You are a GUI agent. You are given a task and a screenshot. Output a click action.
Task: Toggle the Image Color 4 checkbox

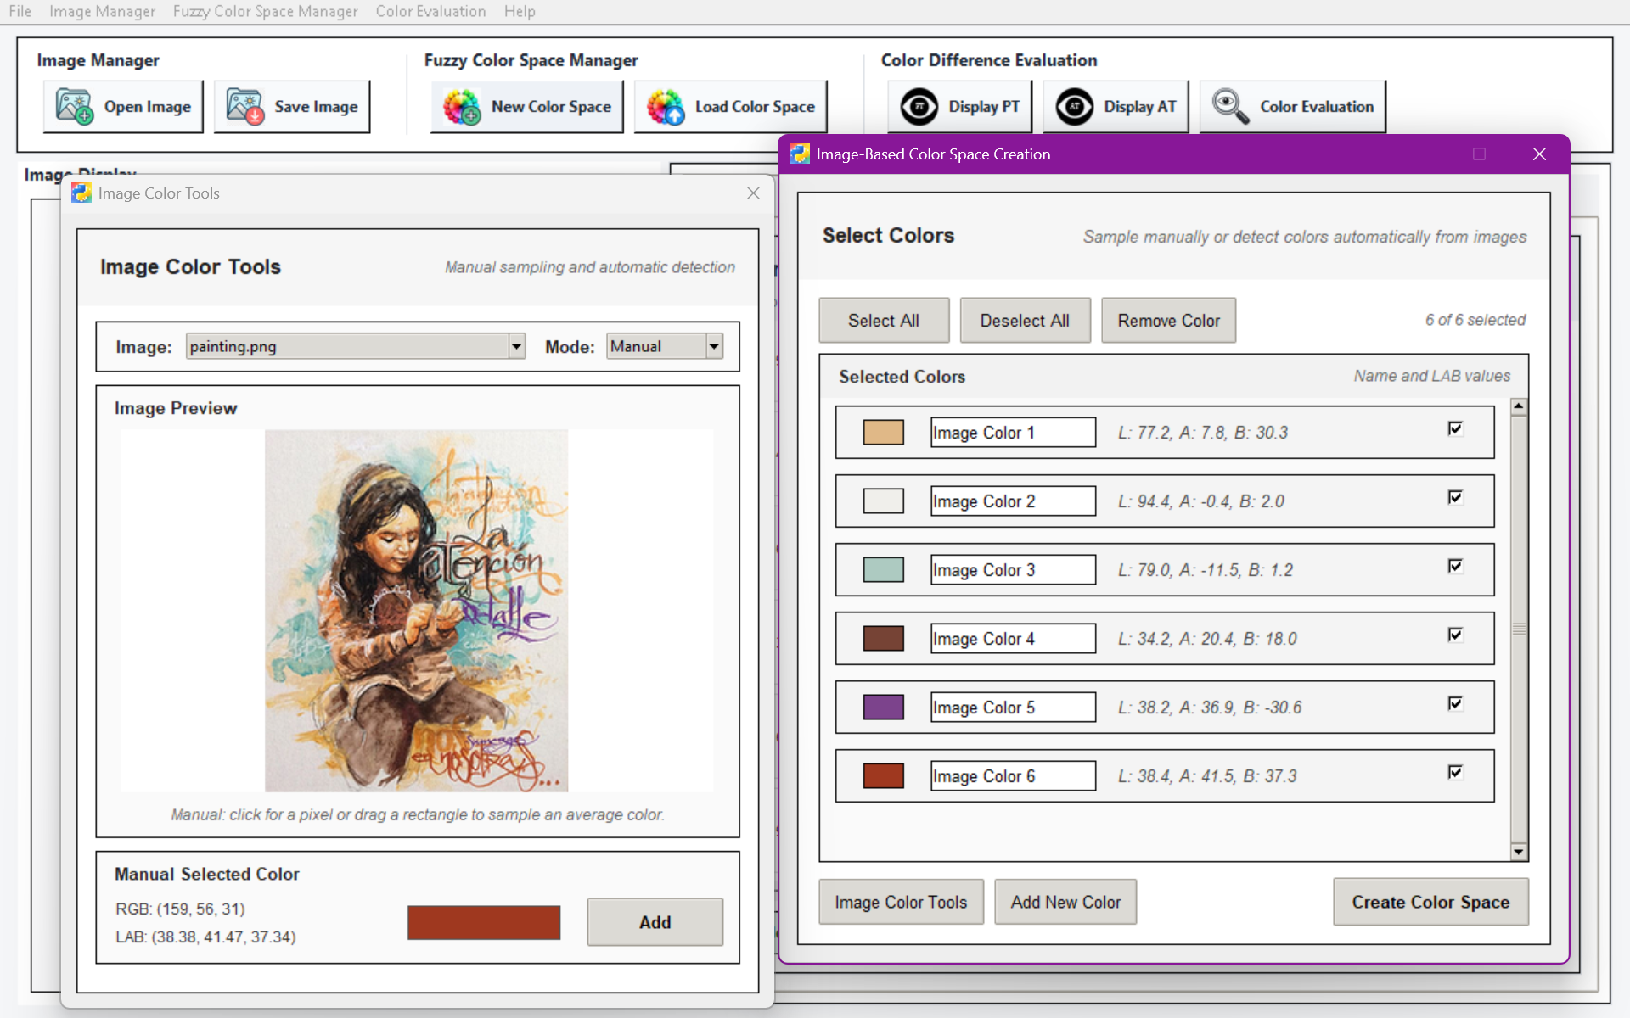[1455, 635]
